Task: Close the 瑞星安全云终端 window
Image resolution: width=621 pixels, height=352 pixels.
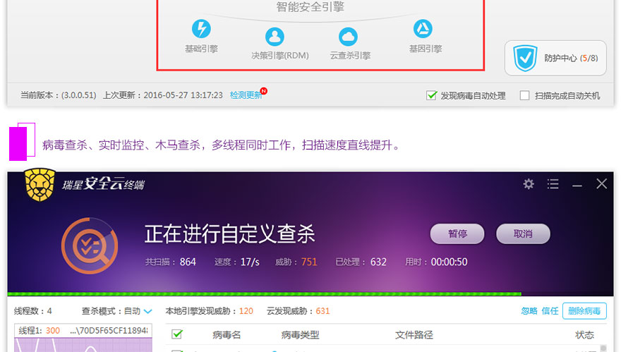Action: [601, 183]
